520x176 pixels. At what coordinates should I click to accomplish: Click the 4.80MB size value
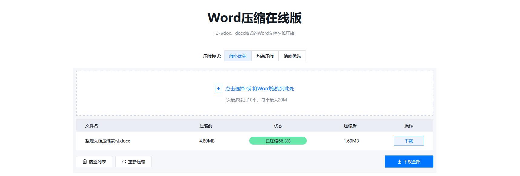207,141
